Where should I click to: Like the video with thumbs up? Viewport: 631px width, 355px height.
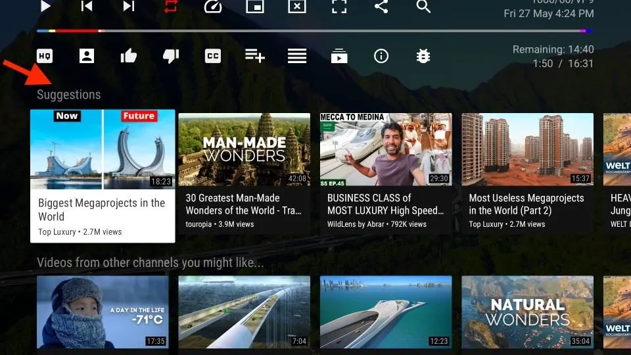(129, 56)
